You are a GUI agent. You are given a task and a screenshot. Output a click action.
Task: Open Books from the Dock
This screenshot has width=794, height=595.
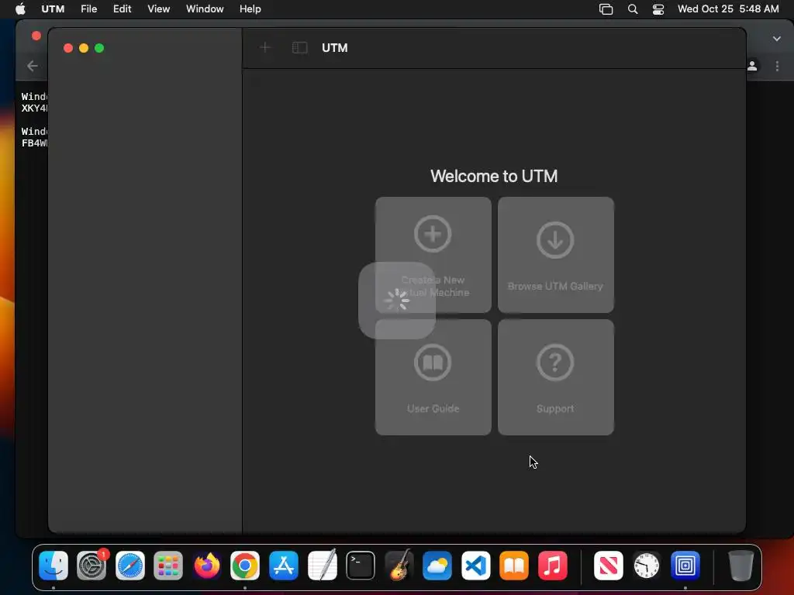pyautogui.click(x=514, y=565)
